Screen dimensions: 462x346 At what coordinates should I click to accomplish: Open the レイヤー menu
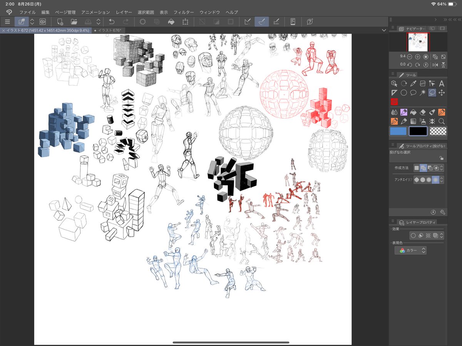click(x=124, y=12)
